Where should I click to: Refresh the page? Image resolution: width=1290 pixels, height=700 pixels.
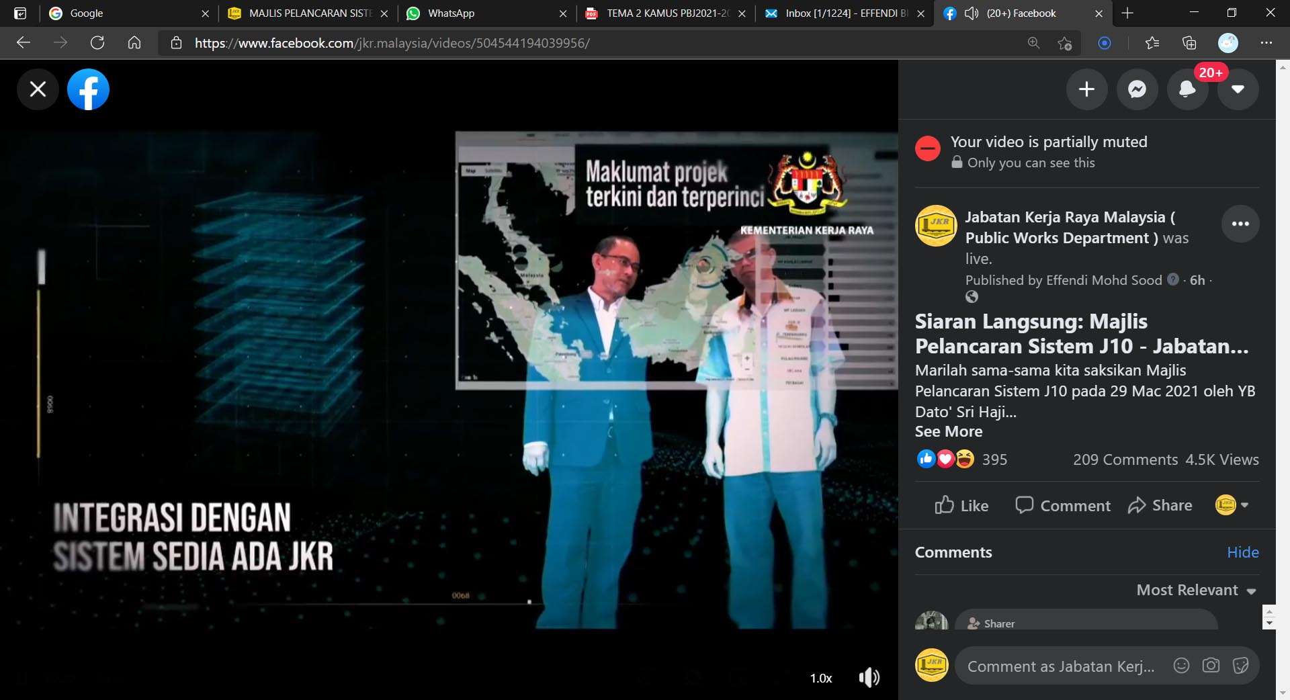click(97, 43)
